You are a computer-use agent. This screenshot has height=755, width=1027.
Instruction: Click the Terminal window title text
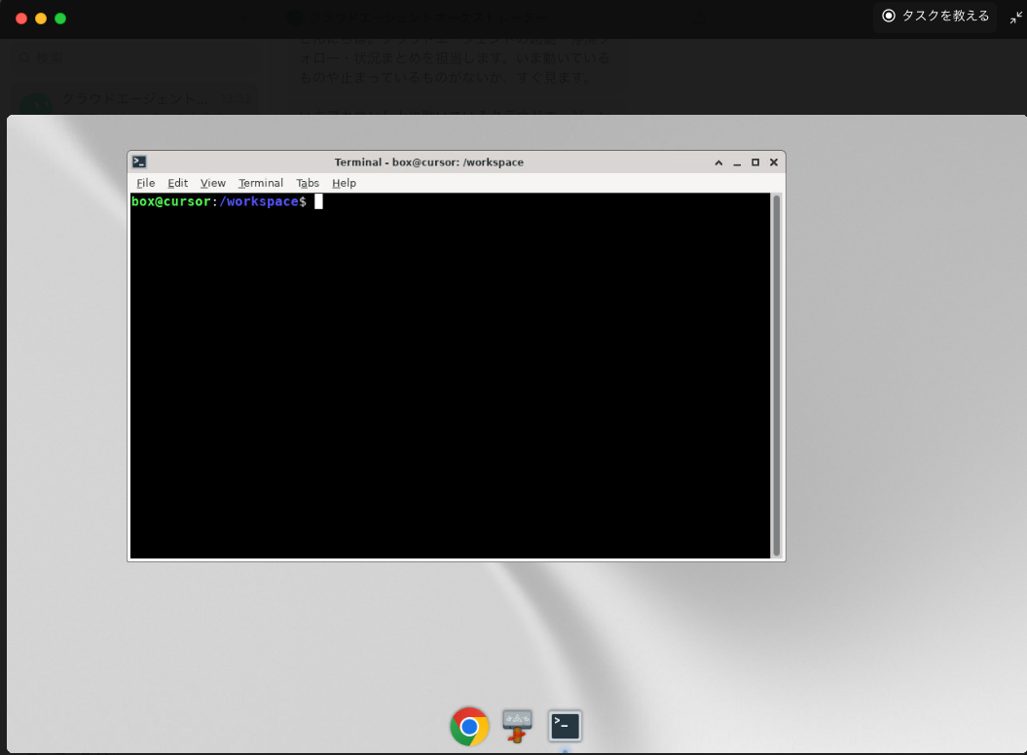coord(429,162)
